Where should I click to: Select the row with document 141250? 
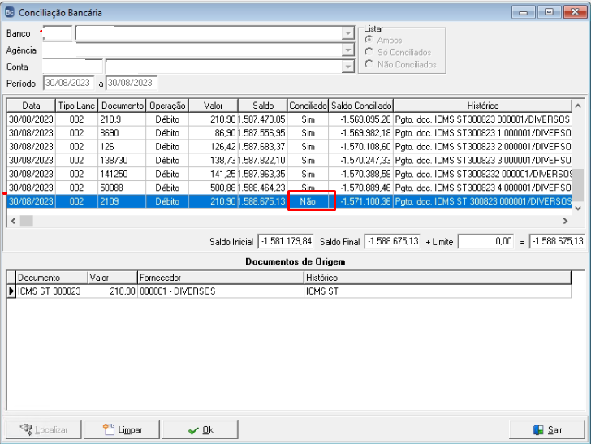click(x=289, y=174)
